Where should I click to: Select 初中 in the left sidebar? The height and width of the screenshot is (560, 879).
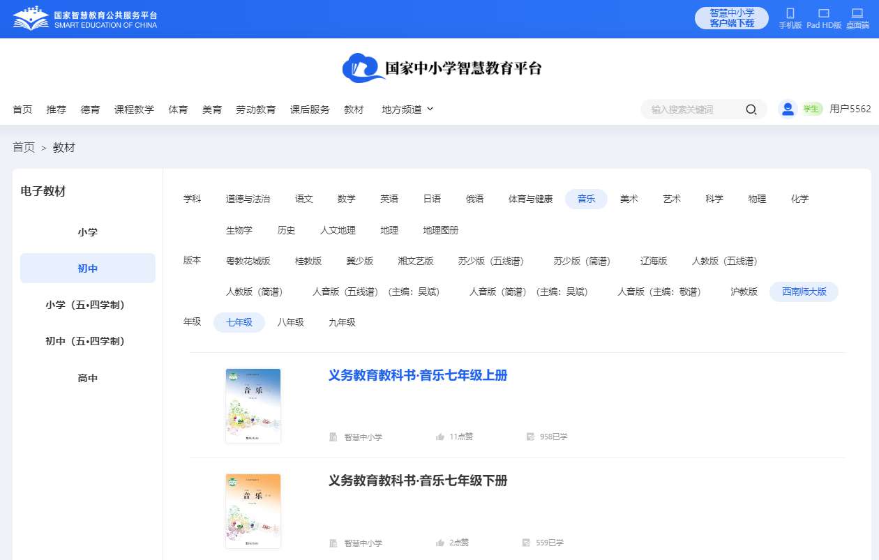click(88, 268)
